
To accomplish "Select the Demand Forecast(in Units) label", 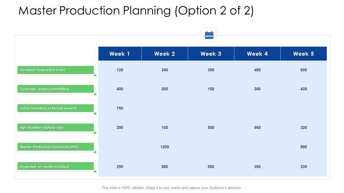I will [x=43, y=70].
